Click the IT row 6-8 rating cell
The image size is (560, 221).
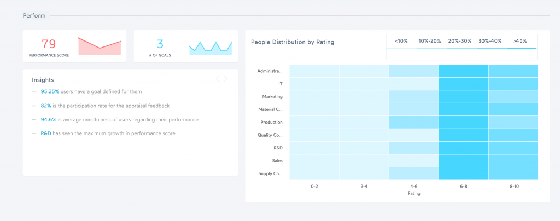pos(463,84)
